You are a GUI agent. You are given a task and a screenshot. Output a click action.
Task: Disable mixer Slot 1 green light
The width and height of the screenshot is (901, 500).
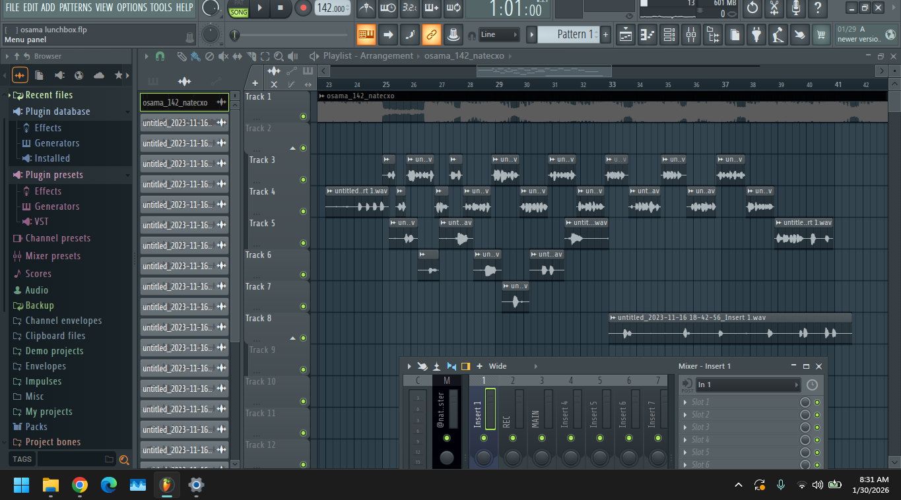click(817, 402)
